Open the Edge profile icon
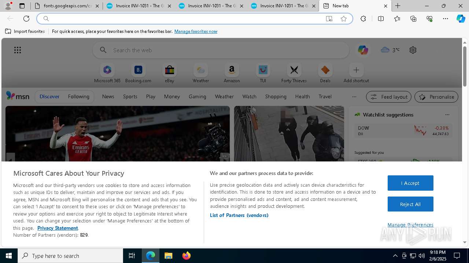The width and height of the screenshot is (469, 263). (x=8, y=6)
